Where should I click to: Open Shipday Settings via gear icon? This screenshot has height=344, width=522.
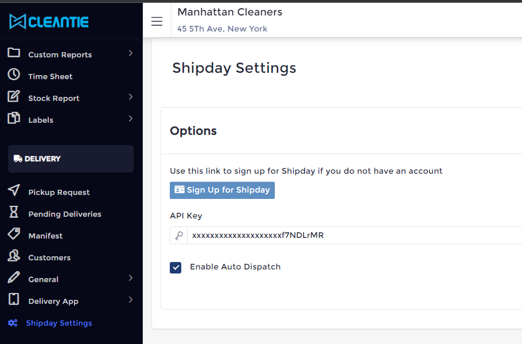coord(15,323)
